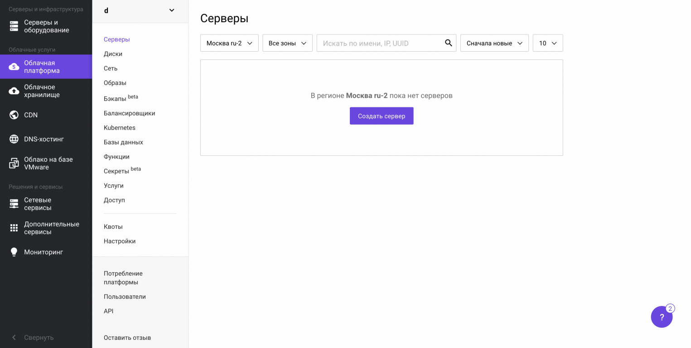Go to the Диски menu item
This screenshot has height=348, width=691.
pos(113,54)
